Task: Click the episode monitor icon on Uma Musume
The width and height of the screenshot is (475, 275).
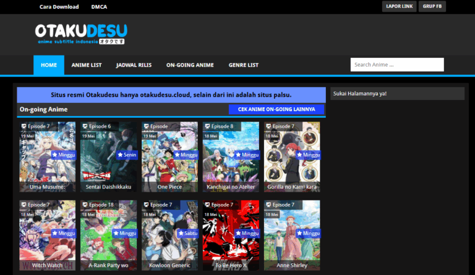Action: click(x=24, y=126)
